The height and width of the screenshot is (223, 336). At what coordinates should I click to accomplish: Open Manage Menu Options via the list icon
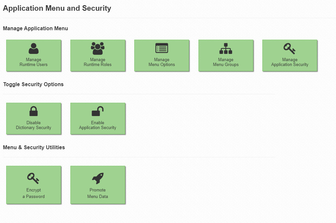point(162,48)
